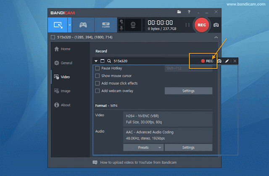The image size is (269, 176).
Task: Click the H264 - NVENC video format box
Action: 168,119
